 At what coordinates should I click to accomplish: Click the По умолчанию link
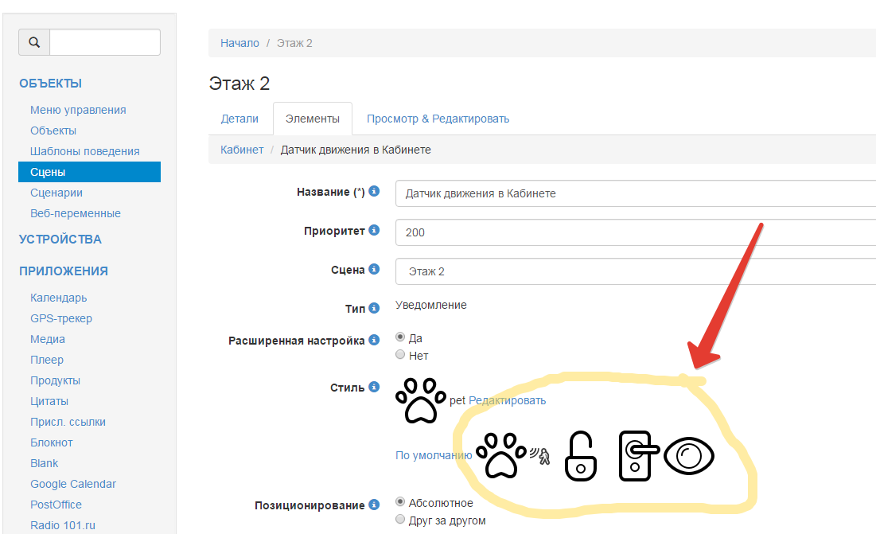(x=434, y=455)
